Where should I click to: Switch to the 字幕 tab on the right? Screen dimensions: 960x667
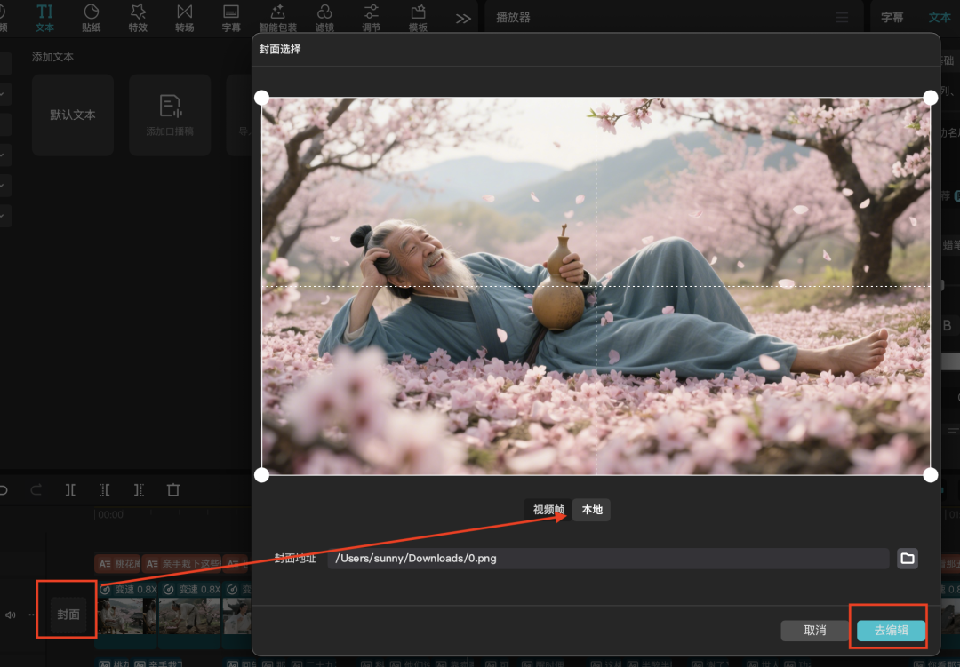click(x=892, y=16)
